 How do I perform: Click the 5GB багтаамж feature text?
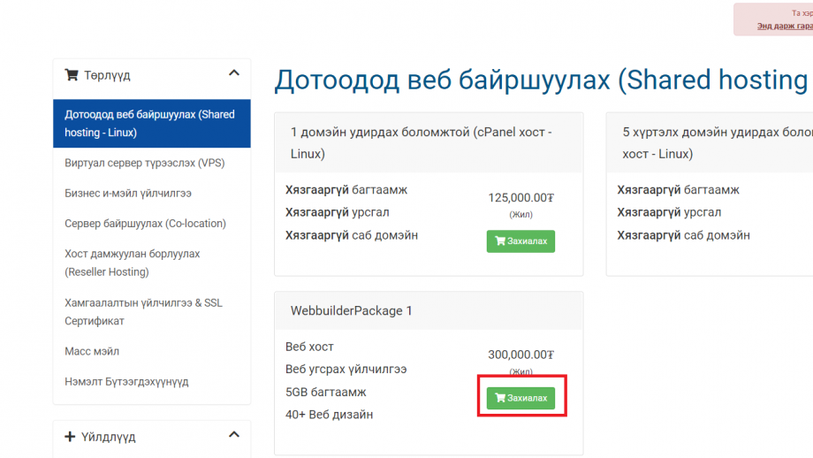point(325,392)
